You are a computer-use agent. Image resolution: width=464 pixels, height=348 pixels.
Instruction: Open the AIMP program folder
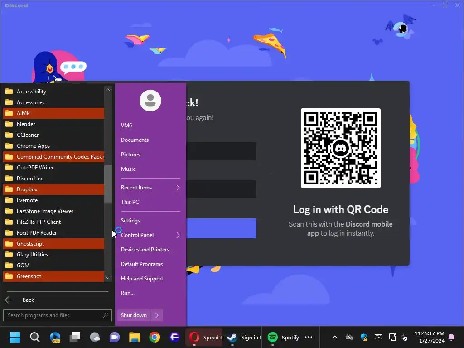53,113
